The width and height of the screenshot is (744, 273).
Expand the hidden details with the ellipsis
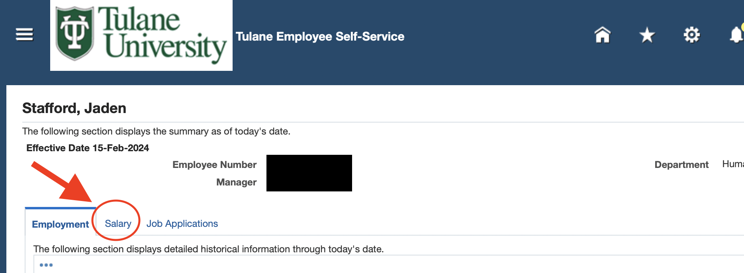[x=46, y=264]
